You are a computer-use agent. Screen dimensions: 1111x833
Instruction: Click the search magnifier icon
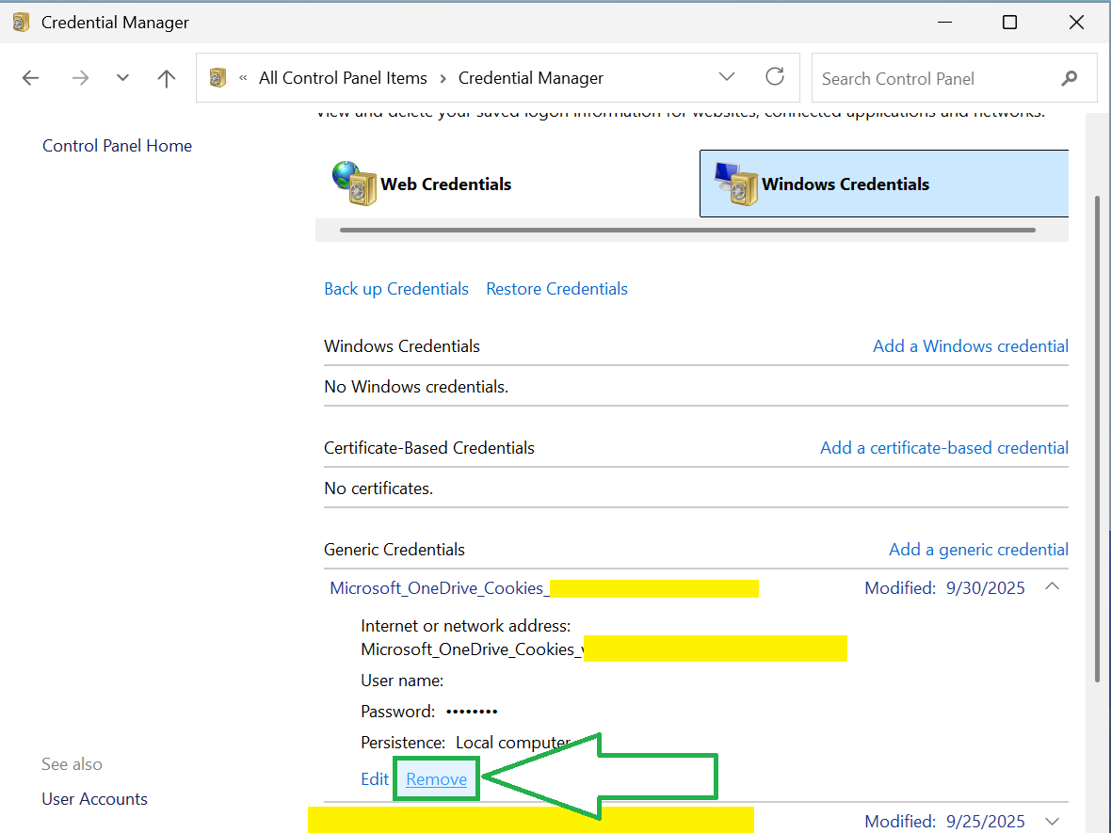pos(1070,78)
